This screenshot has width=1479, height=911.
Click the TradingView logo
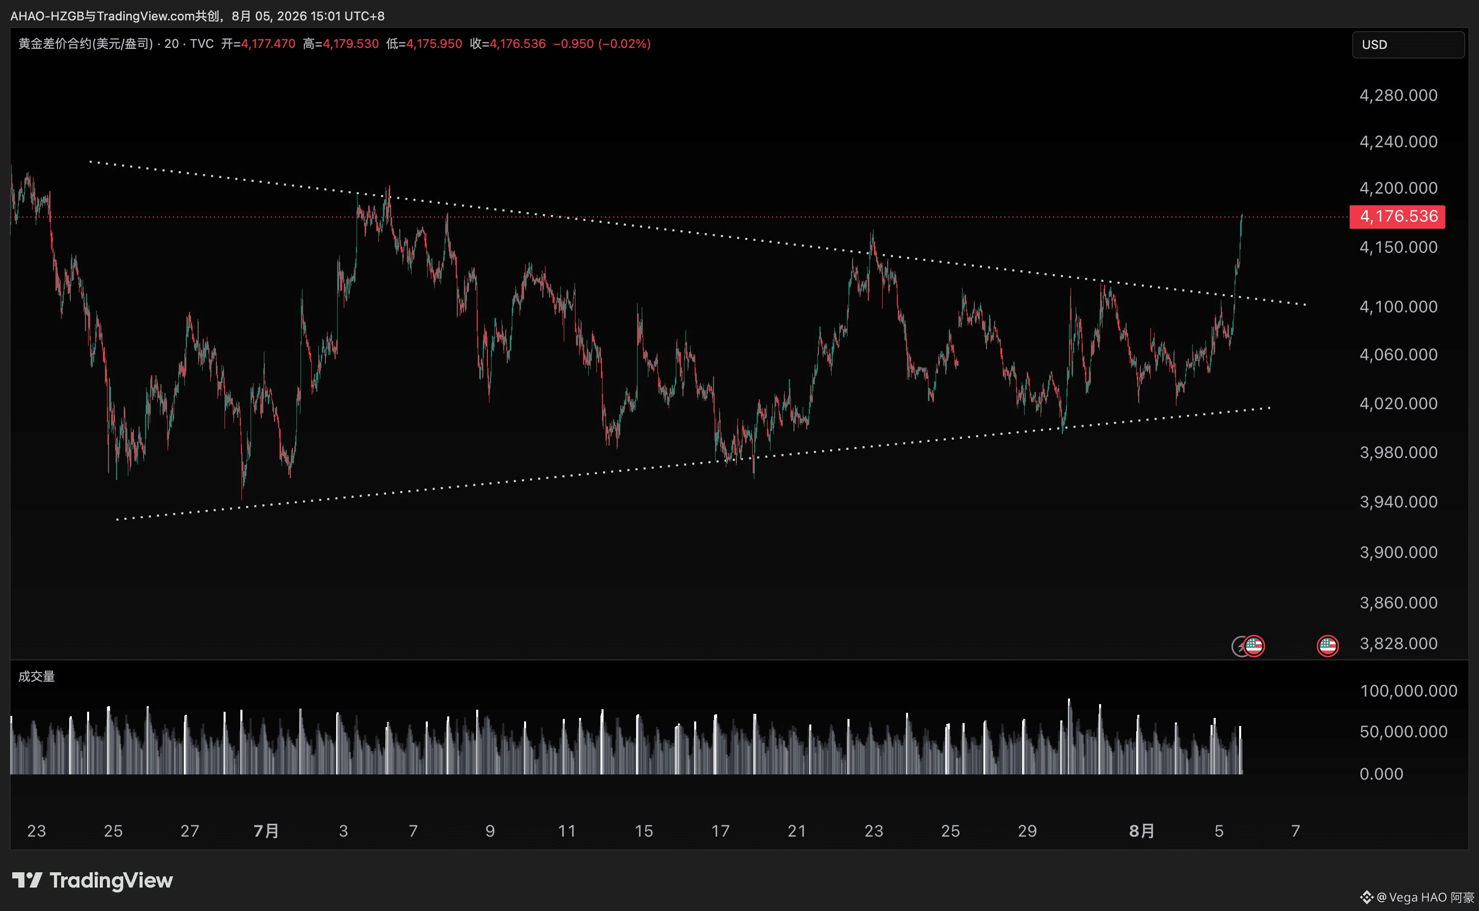pyautogui.click(x=92, y=880)
